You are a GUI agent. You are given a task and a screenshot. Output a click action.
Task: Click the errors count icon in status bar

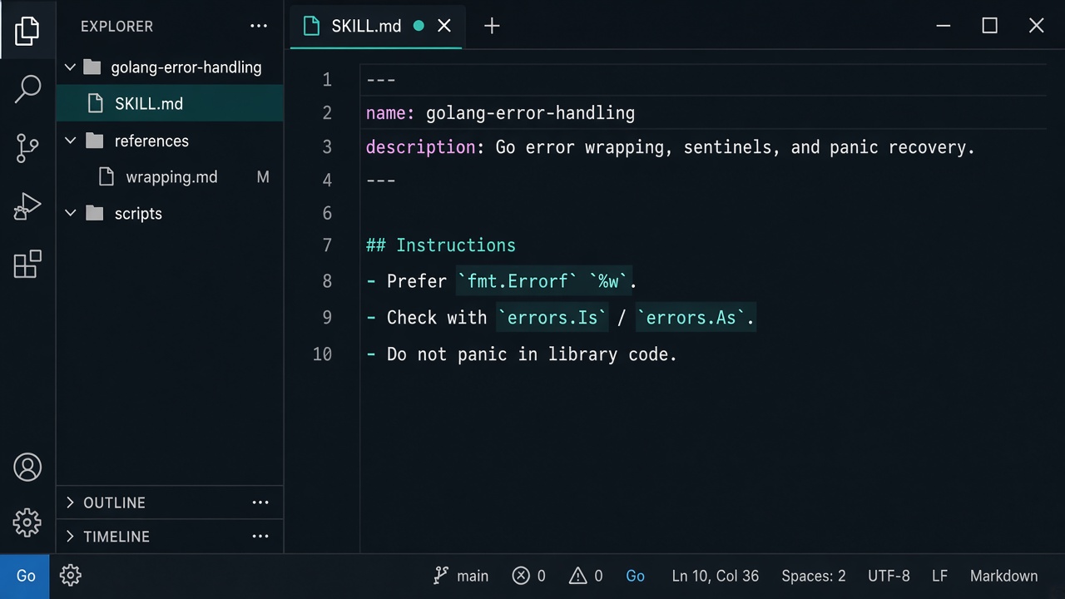(x=521, y=576)
